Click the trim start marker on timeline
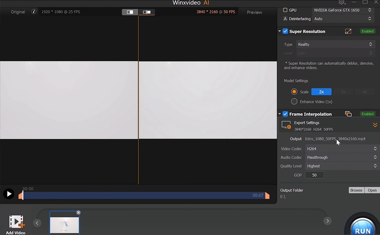This screenshot has width=380, height=235. [21, 195]
